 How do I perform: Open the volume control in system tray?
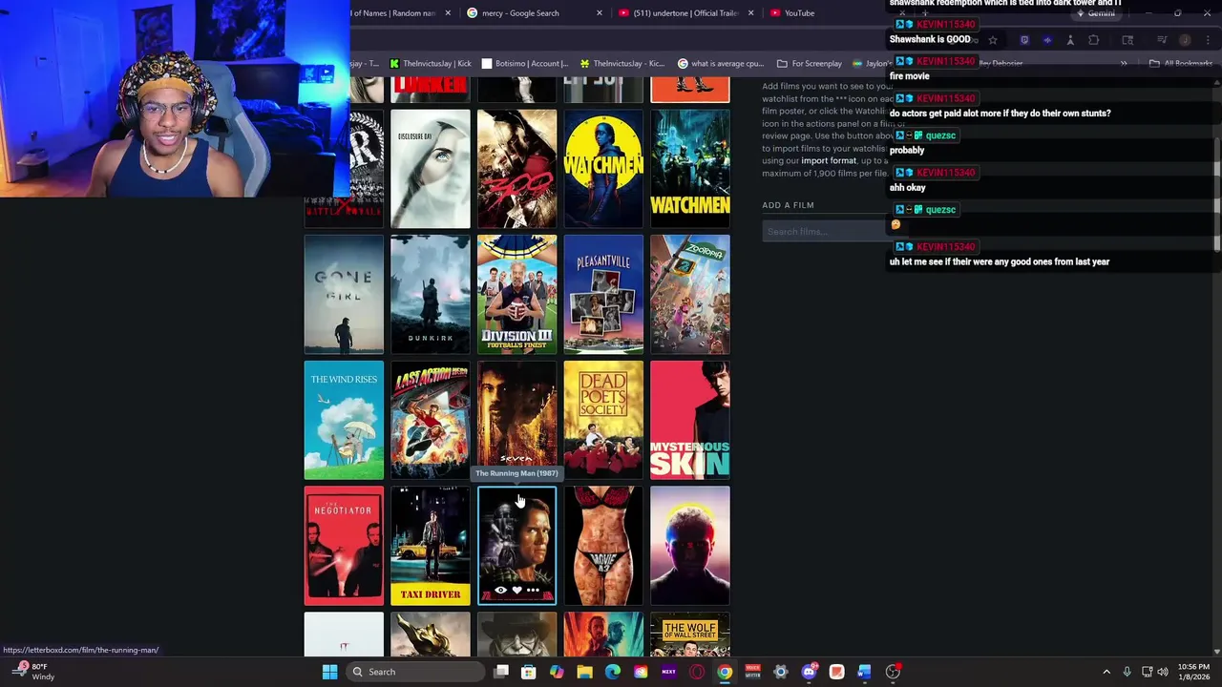click(1163, 672)
